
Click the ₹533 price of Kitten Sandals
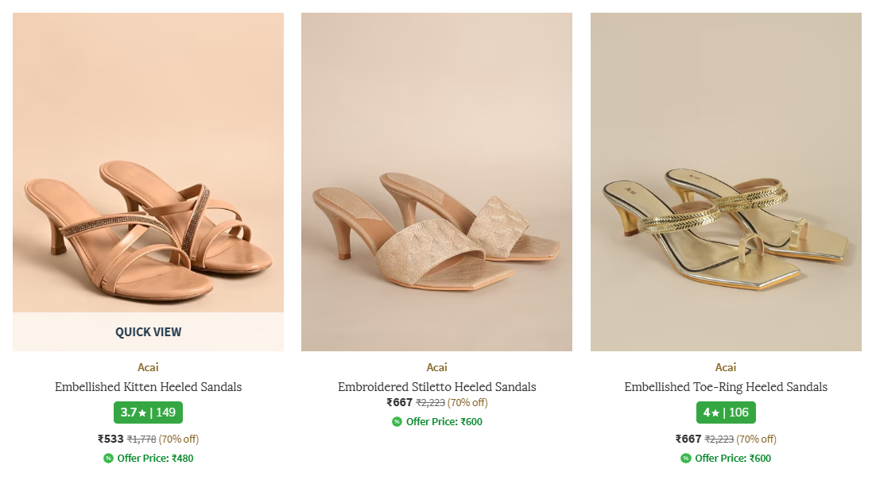click(x=110, y=439)
